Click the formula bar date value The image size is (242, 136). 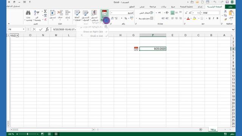point(64,29)
